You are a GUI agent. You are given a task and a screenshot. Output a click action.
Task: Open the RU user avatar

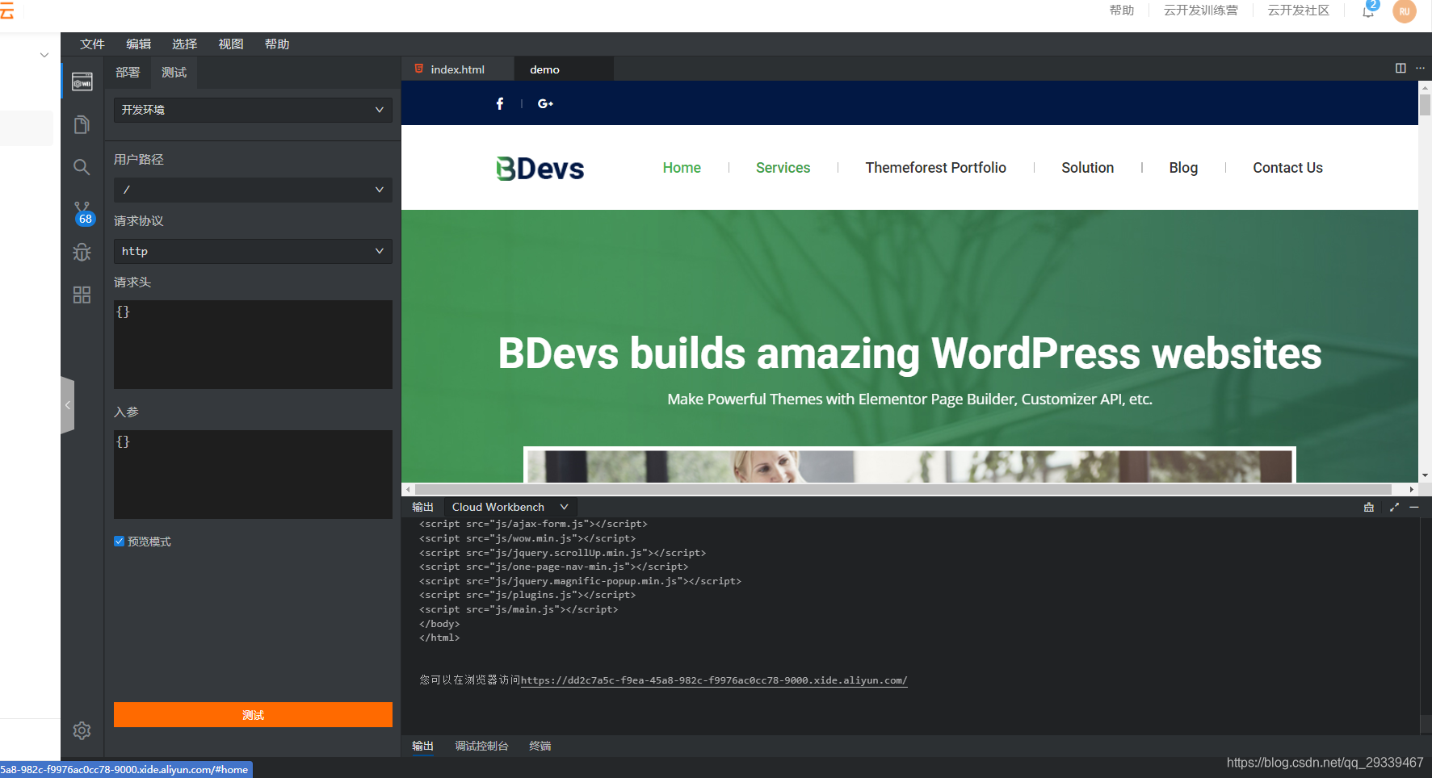(1405, 11)
